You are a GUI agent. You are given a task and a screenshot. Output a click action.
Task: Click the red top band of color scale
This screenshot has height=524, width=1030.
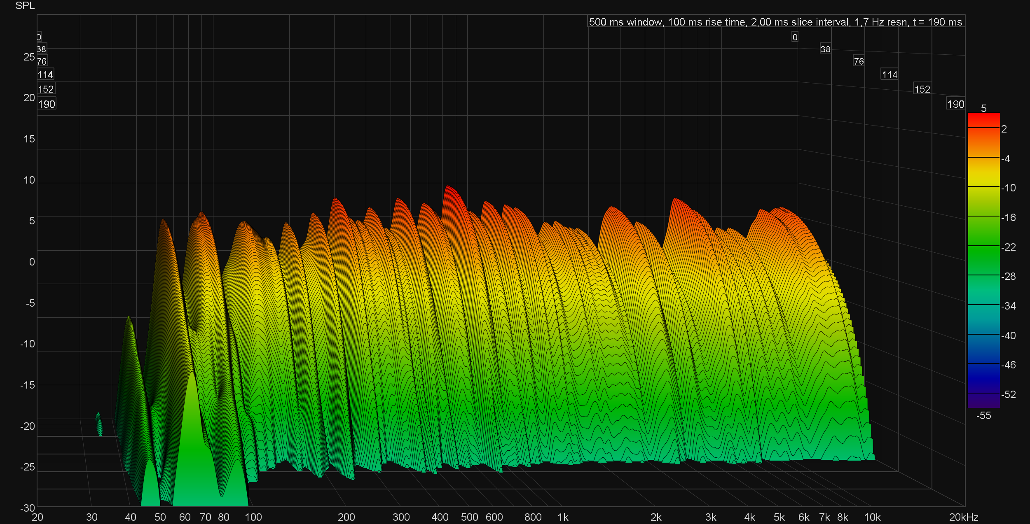(983, 120)
